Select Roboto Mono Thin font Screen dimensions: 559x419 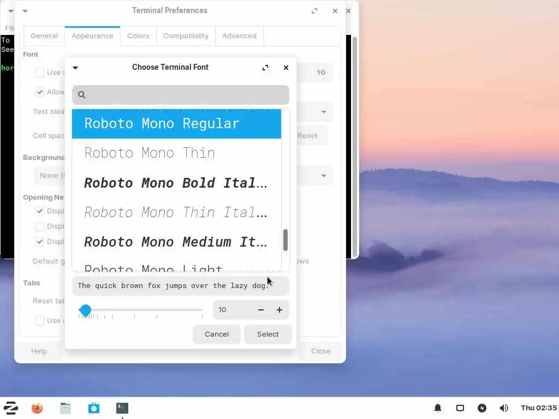[x=176, y=153]
